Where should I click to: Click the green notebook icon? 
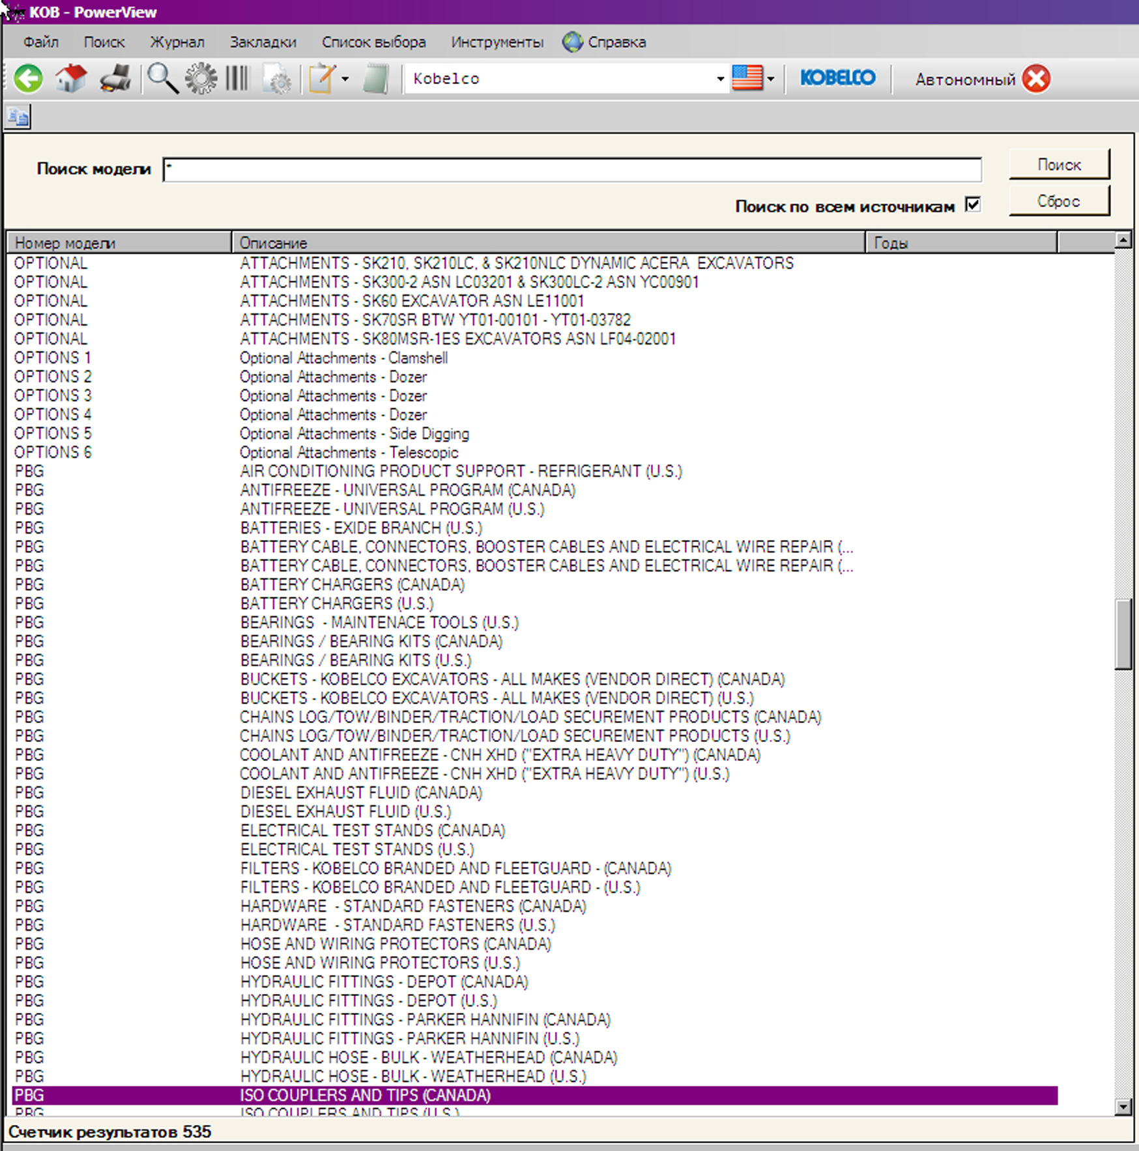point(376,79)
